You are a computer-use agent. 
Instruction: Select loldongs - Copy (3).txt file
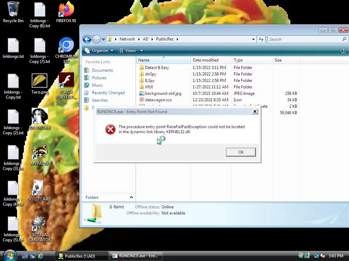coord(13,158)
